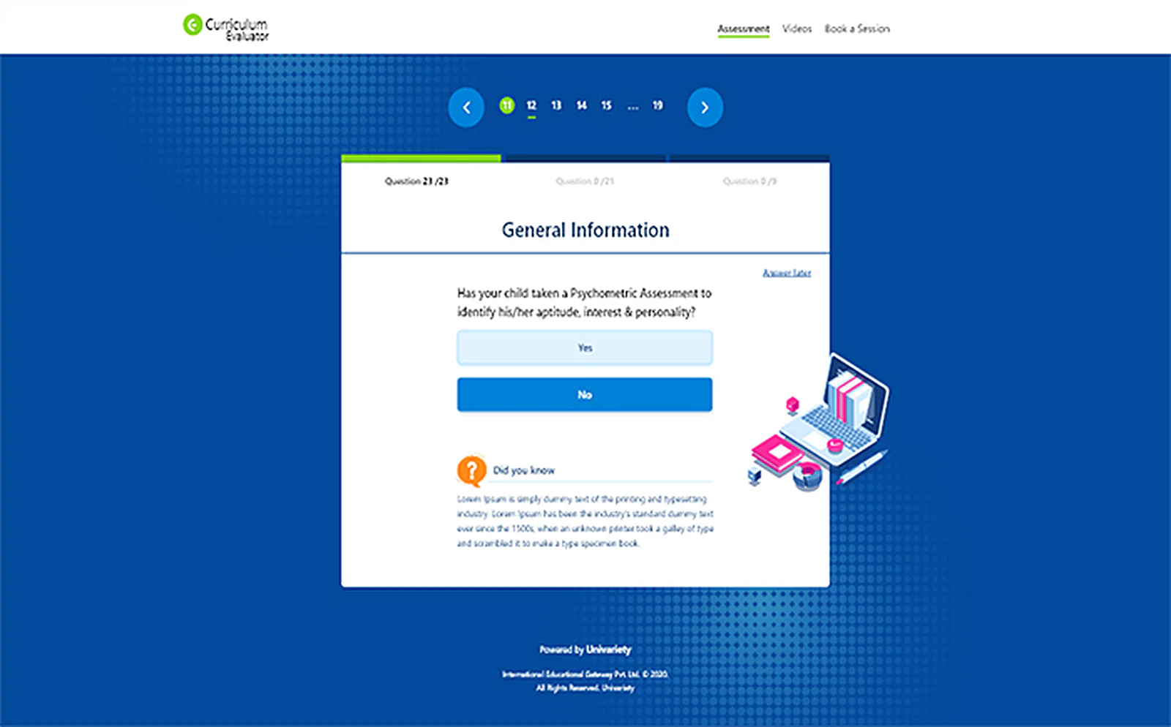The image size is (1171, 727).
Task: Click the Curriculum Evaluator logo
Action: (x=225, y=27)
